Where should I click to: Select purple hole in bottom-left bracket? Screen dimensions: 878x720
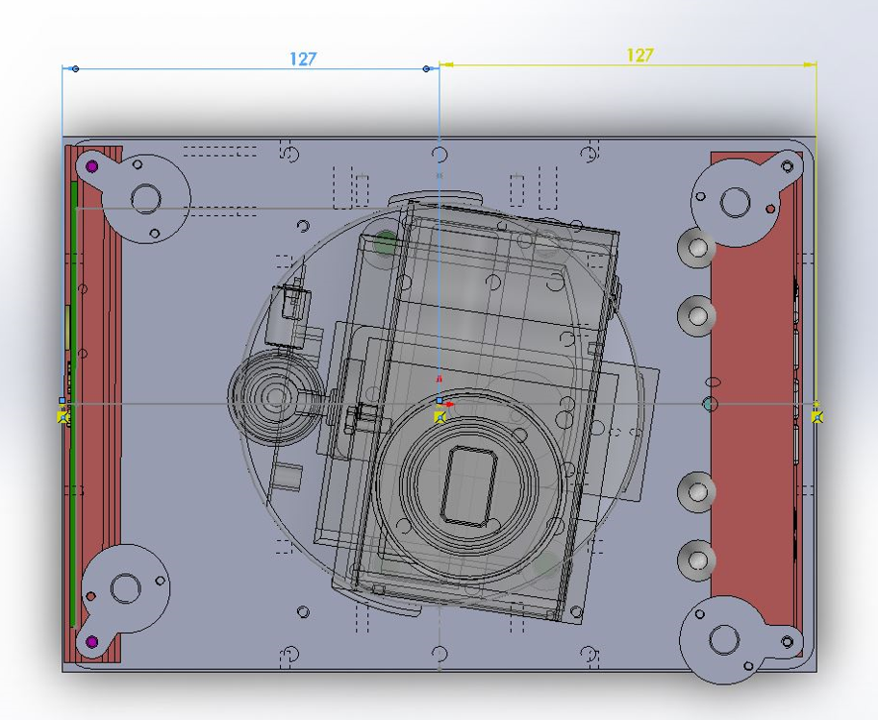pyautogui.click(x=92, y=641)
